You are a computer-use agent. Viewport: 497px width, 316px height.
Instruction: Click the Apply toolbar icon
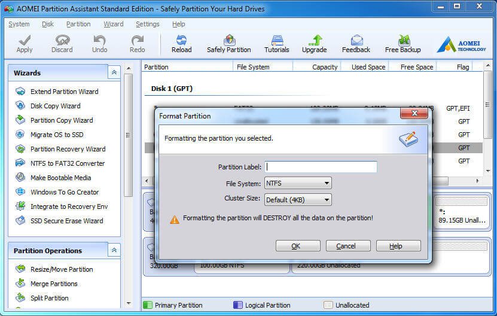coord(25,44)
